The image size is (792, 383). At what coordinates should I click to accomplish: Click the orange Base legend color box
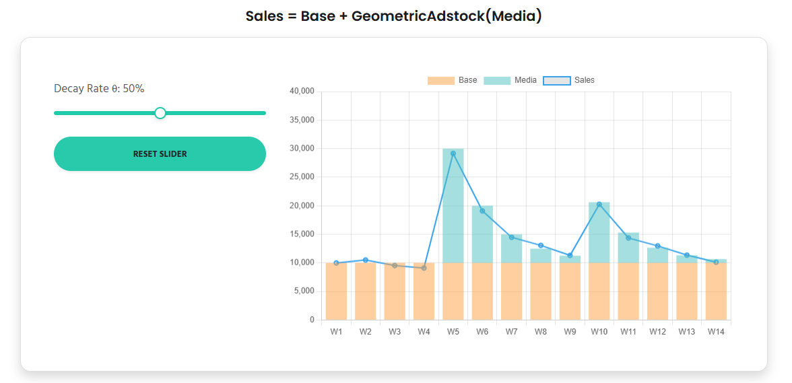pyautogui.click(x=440, y=81)
